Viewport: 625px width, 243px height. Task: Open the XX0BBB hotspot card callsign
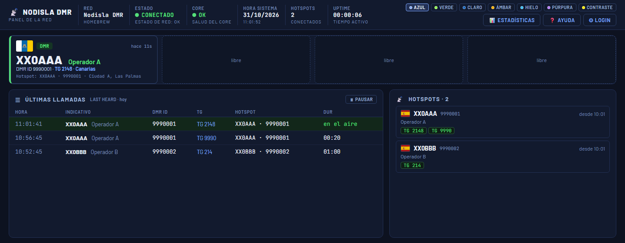click(x=425, y=148)
